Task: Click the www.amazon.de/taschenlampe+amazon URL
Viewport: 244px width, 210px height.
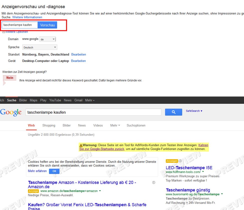Action: (69, 191)
